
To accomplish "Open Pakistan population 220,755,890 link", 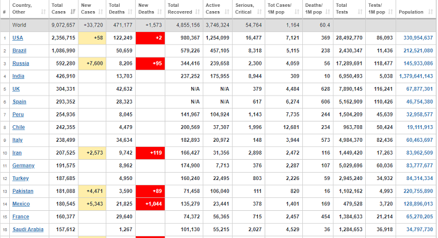I will (x=418, y=191).
